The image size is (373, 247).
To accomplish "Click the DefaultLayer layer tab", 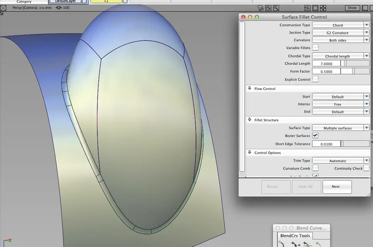I will point(66,2).
